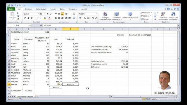Expand the formula bar
This screenshot has width=187, height=105.
(x=178, y=25)
